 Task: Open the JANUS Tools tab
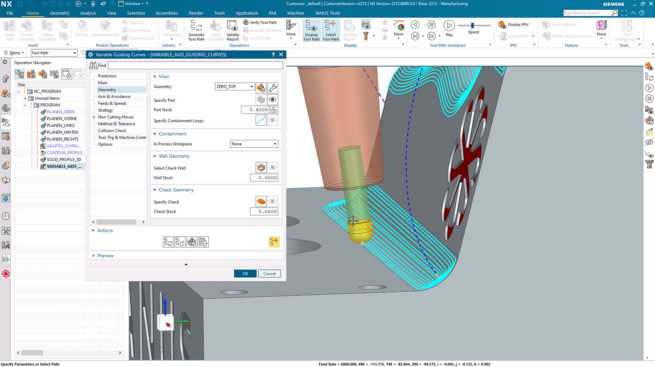(x=327, y=13)
